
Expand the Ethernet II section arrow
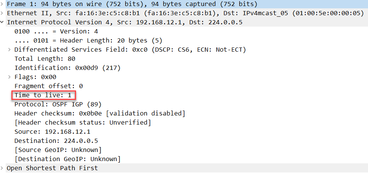click(x=2, y=13)
